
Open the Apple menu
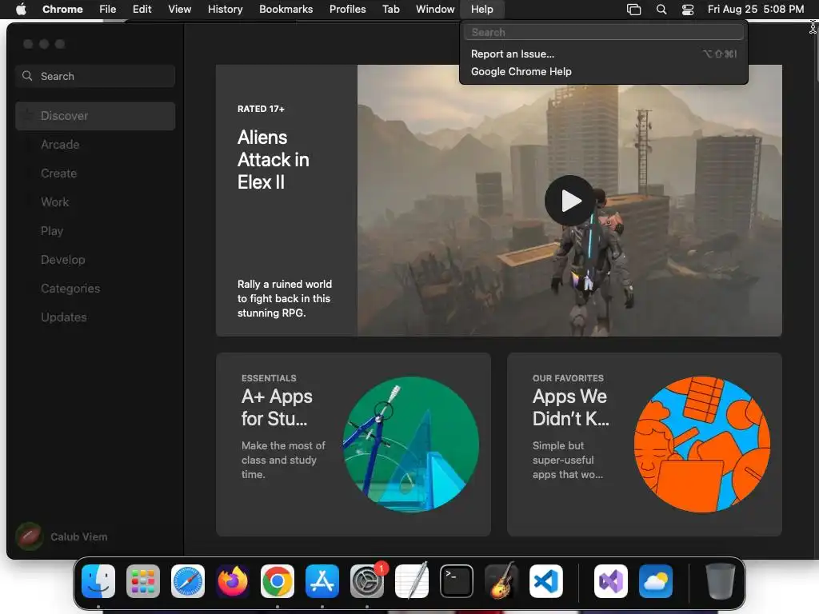tap(20, 9)
